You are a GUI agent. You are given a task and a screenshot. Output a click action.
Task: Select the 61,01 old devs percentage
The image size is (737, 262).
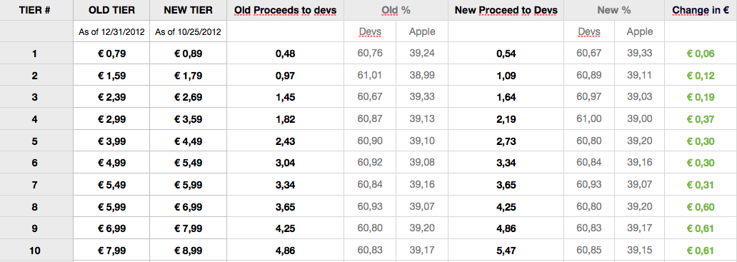click(x=370, y=75)
